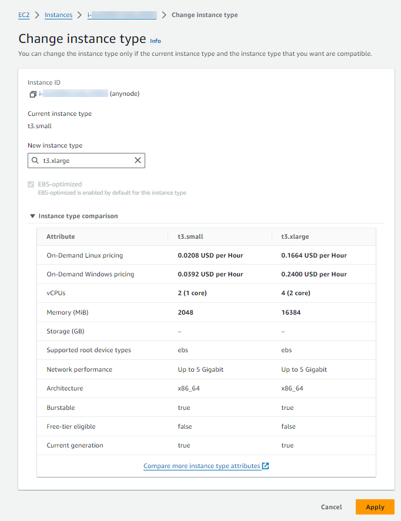Click the Memory (MiB) attribute link
The width and height of the screenshot is (401, 521).
(68, 312)
